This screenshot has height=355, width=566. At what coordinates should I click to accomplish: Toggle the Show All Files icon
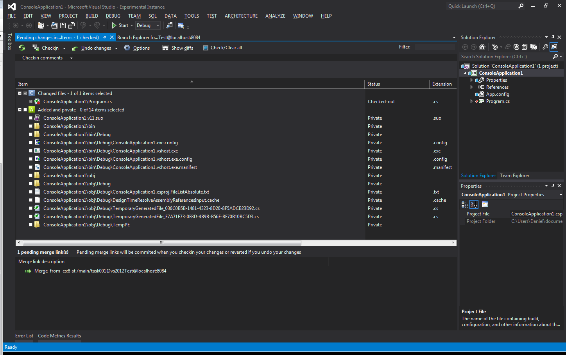(534, 47)
